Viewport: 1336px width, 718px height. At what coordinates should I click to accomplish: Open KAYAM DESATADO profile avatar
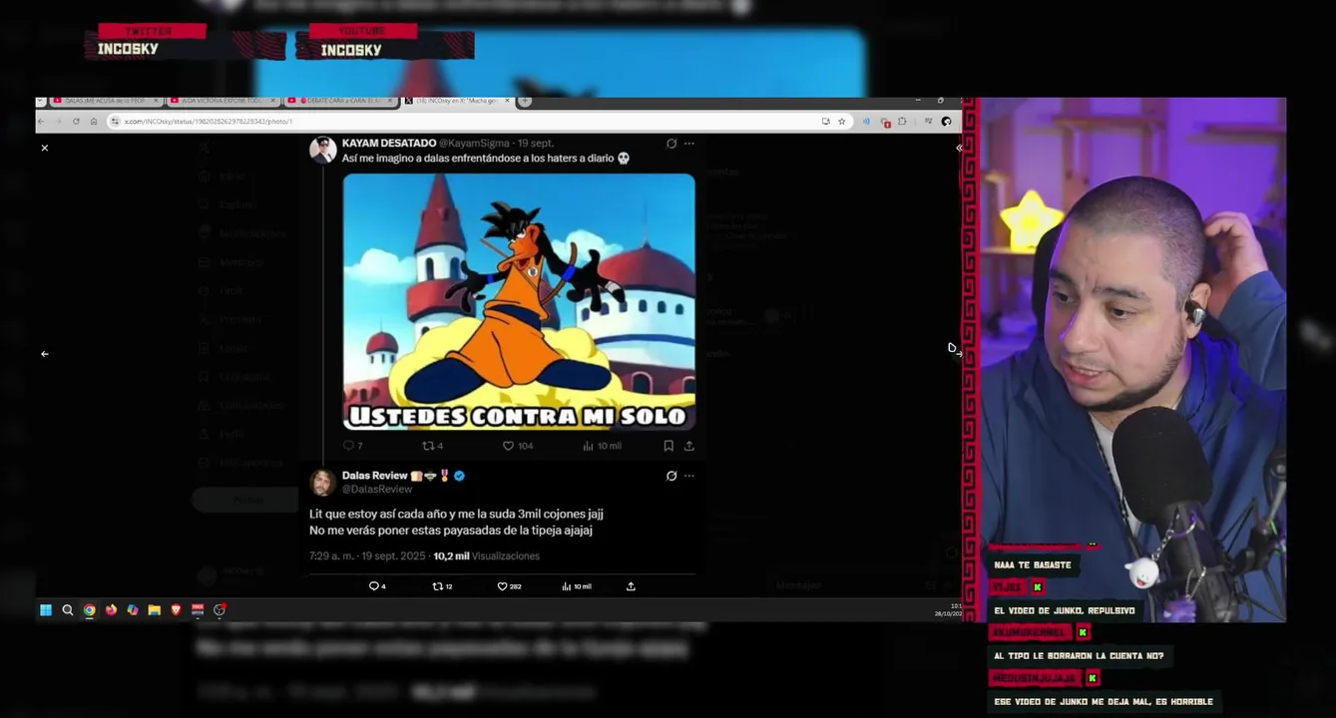click(322, 150)
